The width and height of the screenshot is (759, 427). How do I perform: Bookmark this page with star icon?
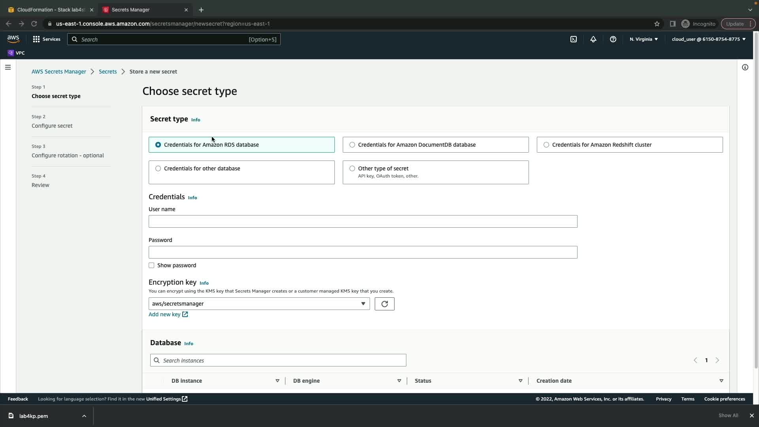click(x=657, y=24)
